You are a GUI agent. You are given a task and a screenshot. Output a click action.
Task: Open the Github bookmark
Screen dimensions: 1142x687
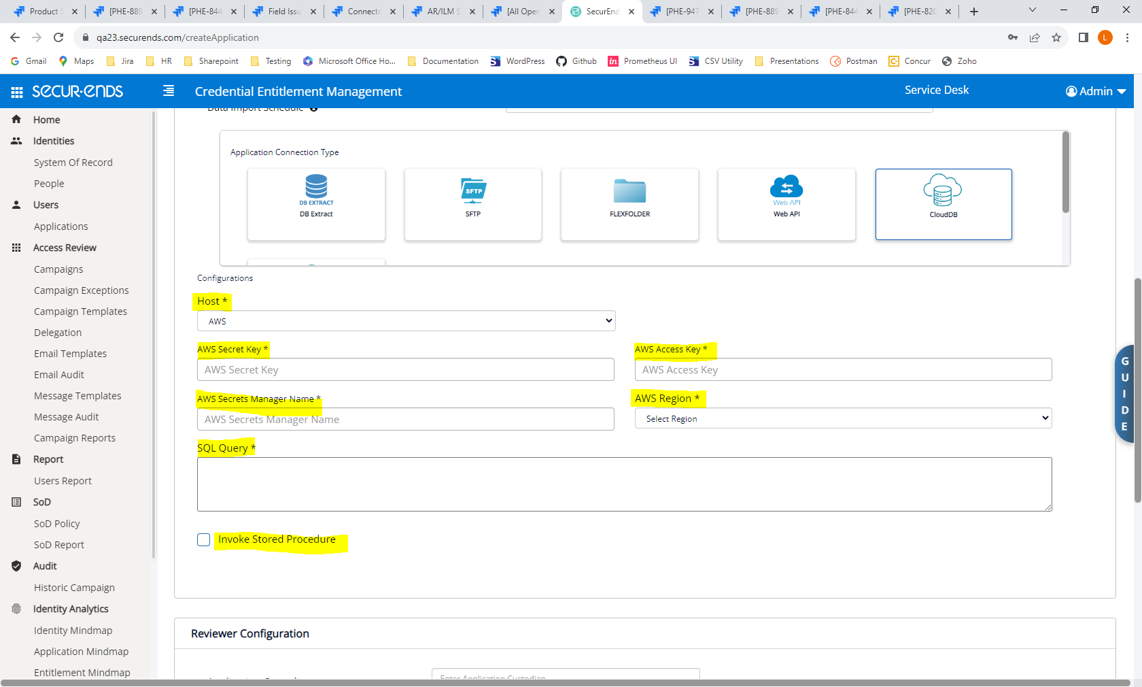[x=576, y=61]
